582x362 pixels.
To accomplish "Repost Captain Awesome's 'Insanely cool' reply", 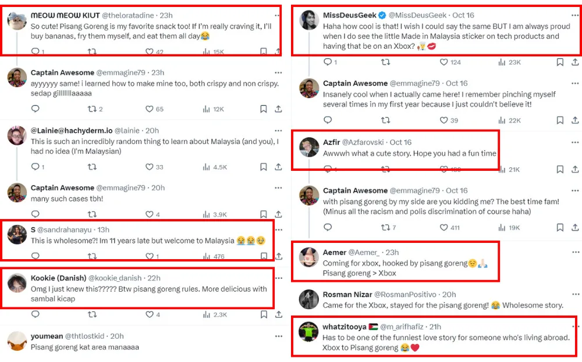I will [x=385, y=120].
